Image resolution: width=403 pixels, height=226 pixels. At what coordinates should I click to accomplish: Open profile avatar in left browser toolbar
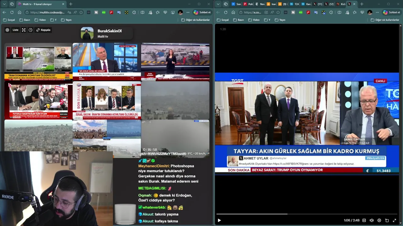[x=180, y=12]
